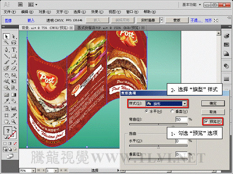Confirm the warp with 确定
The image size is (233, 174).
(213, 103)
